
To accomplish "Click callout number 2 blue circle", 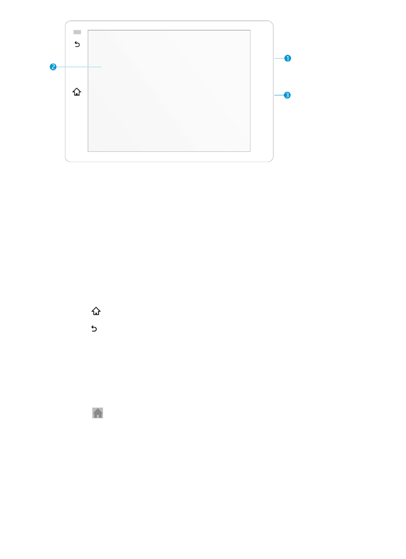I will [x=53, y=67].
